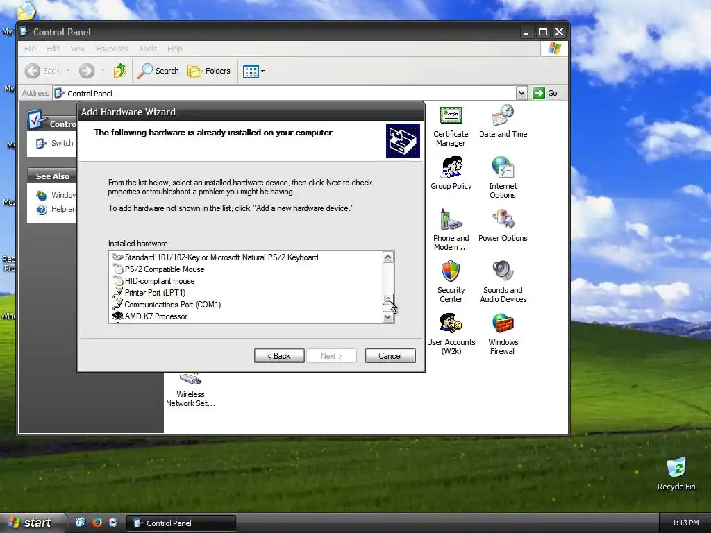Open the Favorites menu

(x=112, y=49)
